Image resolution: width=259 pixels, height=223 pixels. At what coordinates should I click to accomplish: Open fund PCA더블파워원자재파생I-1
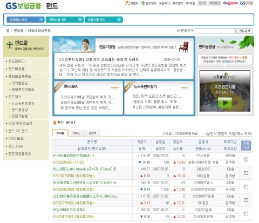[74, 156]
